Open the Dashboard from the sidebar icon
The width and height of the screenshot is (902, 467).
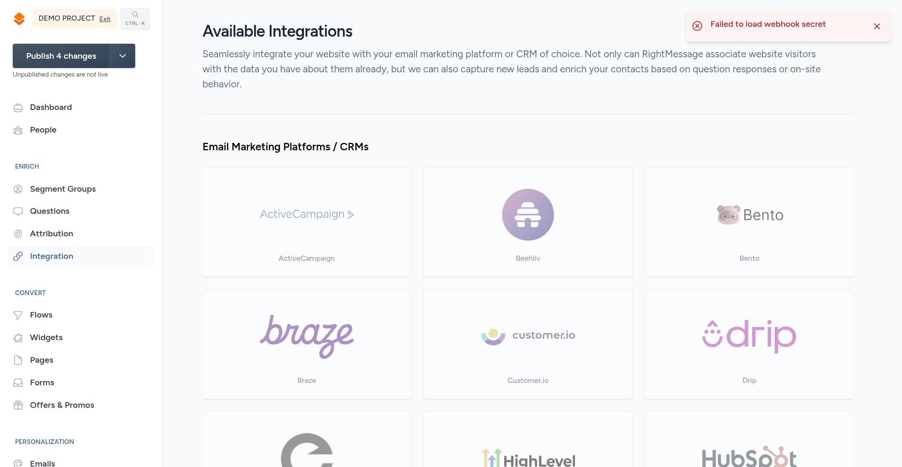[18, 107]
